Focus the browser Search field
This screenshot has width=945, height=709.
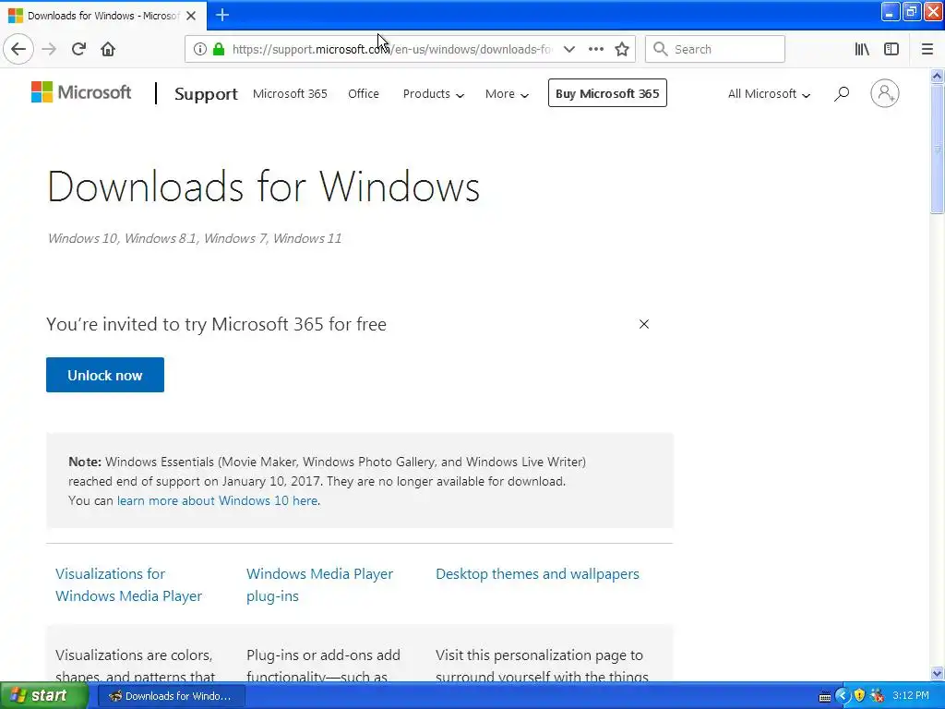click(715, 49)
